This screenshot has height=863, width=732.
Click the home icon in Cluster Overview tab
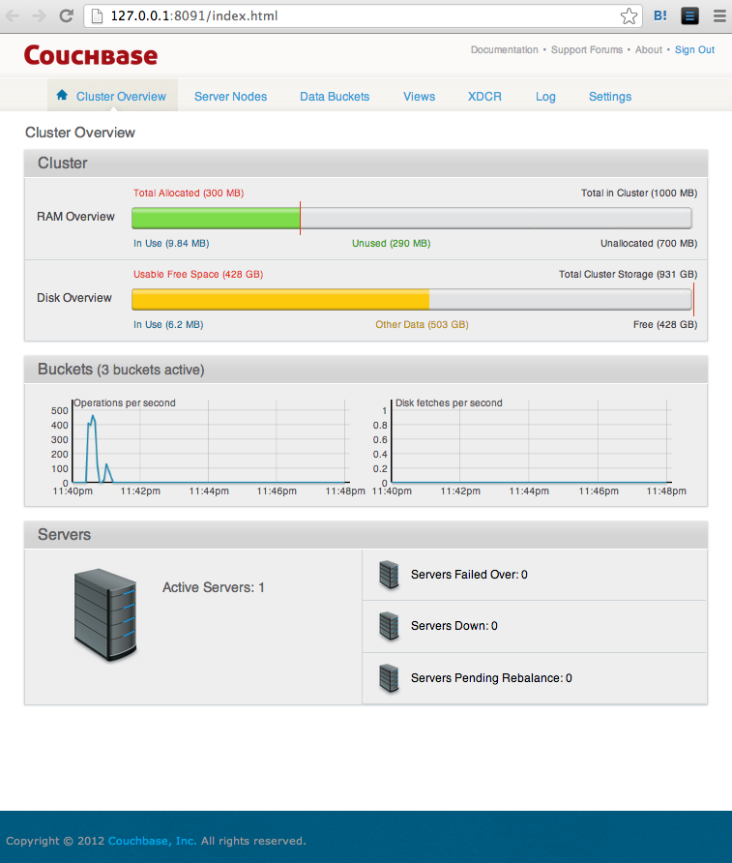(x=62, y=95)
